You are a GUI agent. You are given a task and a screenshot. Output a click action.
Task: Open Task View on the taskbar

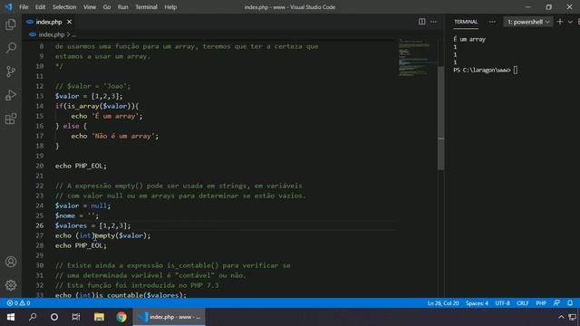[76, 317]
